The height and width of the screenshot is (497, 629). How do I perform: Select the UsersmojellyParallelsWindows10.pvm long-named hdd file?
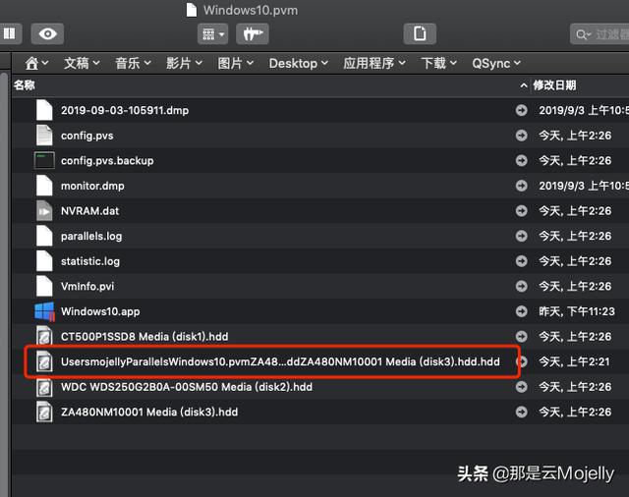(x=280, y=361)
